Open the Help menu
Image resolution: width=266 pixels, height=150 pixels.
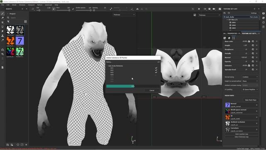[x=57, y=5]
